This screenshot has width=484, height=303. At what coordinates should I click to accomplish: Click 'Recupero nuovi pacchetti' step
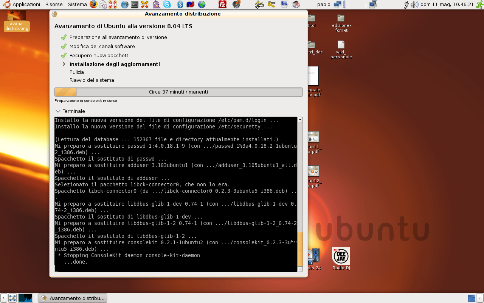tap(99, 56)
